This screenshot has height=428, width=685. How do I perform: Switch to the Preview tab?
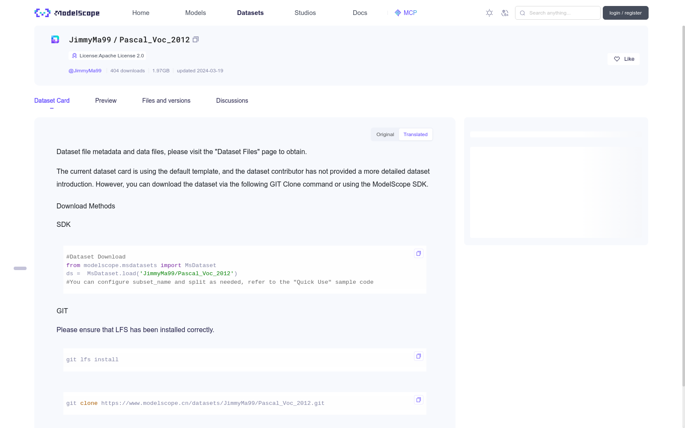coord(106,101)
